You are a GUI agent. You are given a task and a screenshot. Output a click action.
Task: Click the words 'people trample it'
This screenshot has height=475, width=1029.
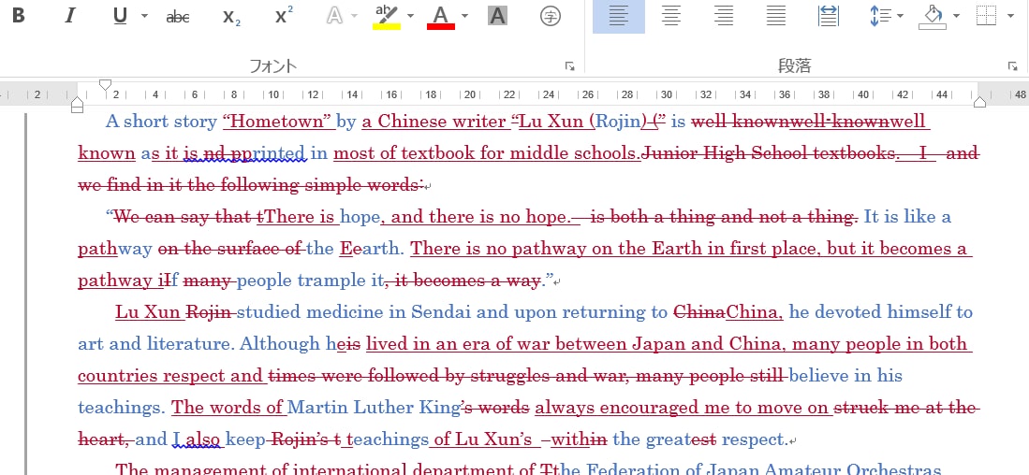[310, 281]
